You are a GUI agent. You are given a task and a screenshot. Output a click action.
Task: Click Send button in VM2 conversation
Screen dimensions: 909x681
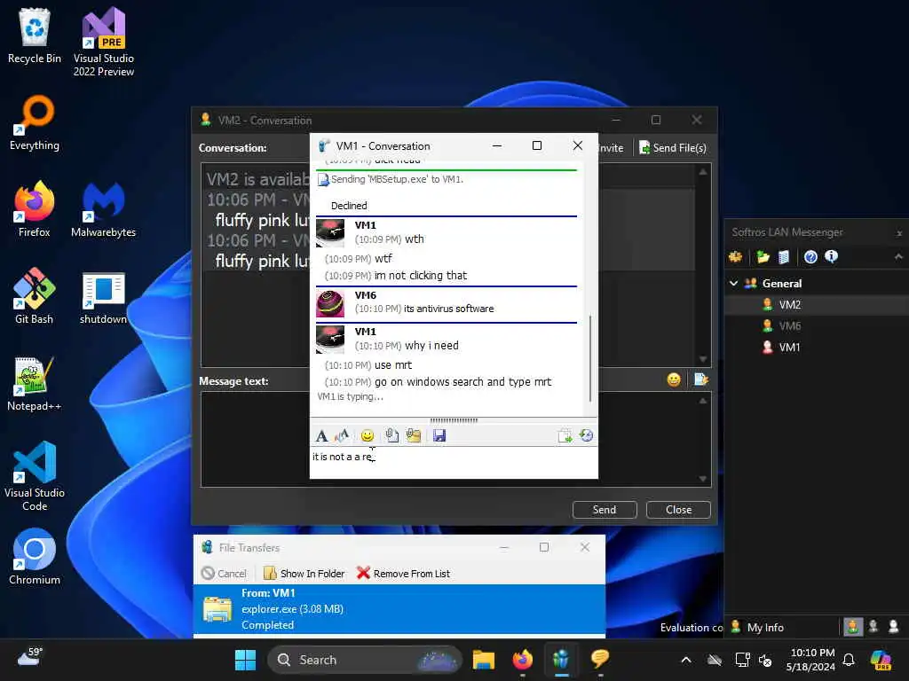point(604,510)
